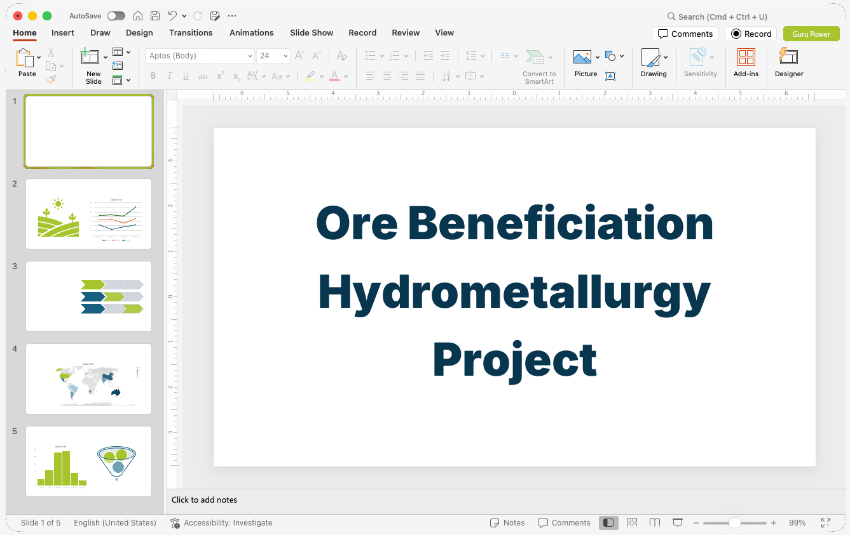
Task: Switch to Slide Sorter view
Action: (632, 523)
